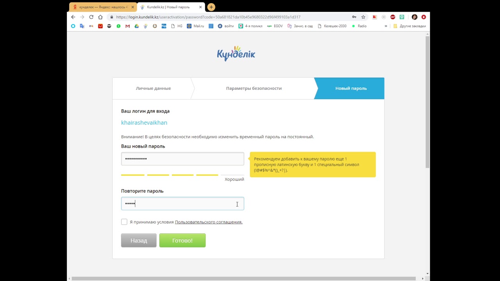Open the AdBlock Plus extension icon

coord(393,17)
